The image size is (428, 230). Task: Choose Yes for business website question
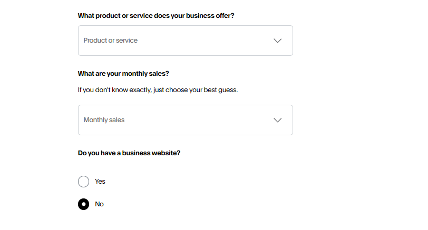83,182
